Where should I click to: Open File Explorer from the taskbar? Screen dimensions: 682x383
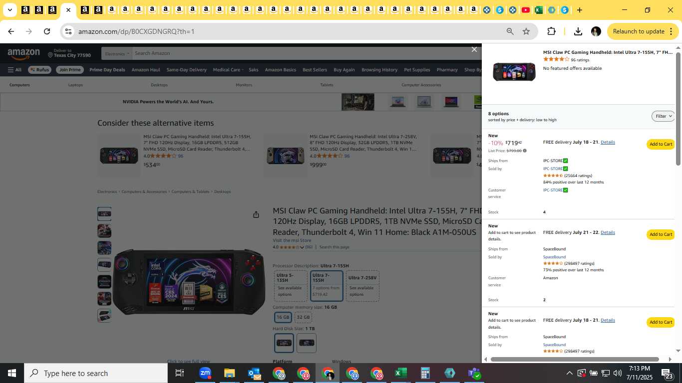[229, 373]
